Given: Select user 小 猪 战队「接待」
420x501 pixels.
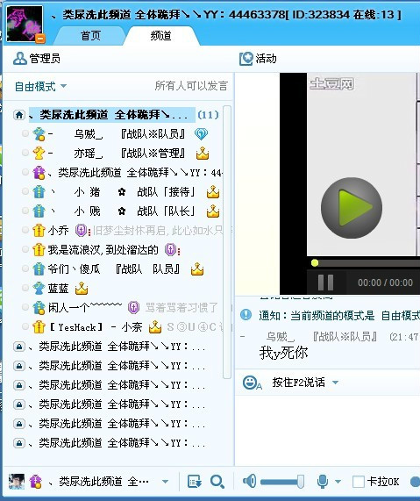Looking at the screenshot, I should click(x=121, y=192).
